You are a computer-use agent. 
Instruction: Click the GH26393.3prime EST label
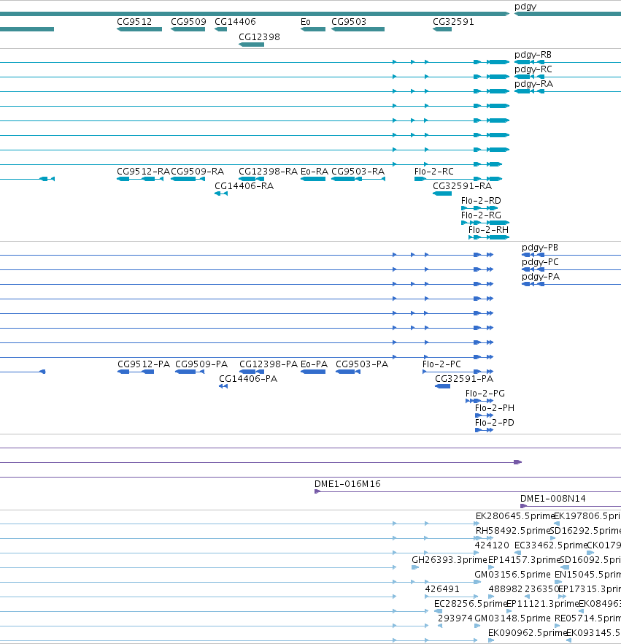[x=449, y=560]
